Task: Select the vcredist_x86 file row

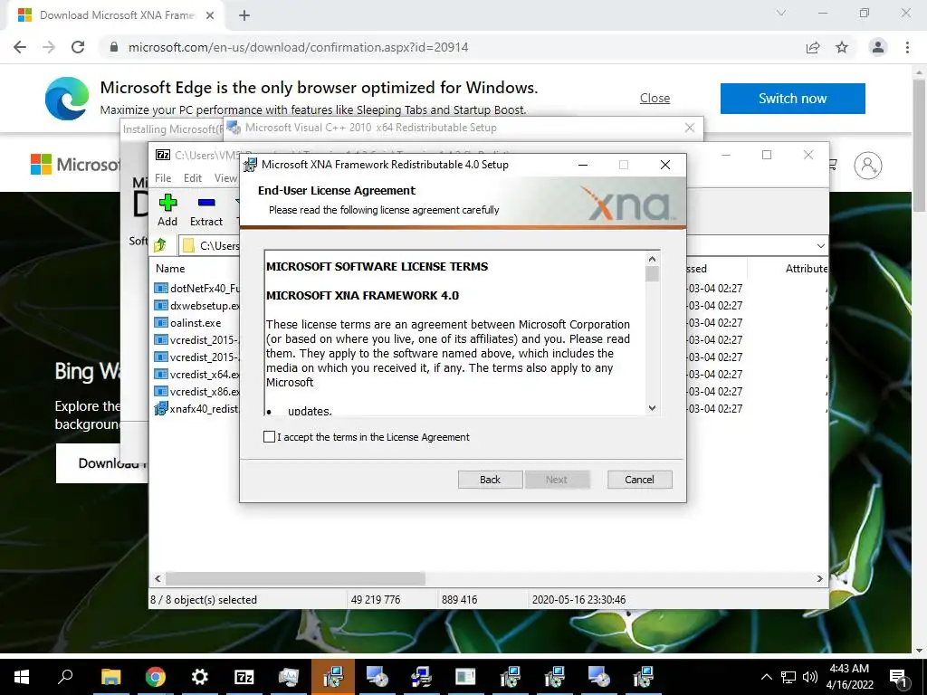Action: (196, 391)
